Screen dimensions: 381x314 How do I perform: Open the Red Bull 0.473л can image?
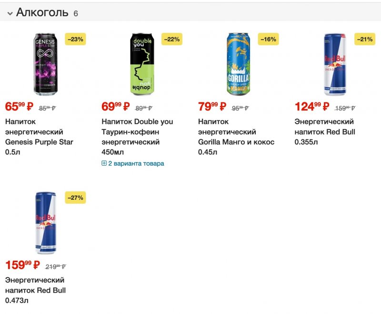46,223
